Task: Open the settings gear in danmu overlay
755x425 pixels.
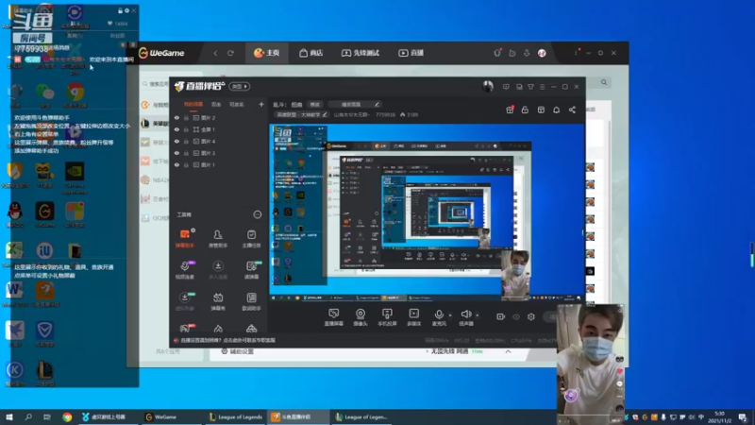Action: (126, 10)
